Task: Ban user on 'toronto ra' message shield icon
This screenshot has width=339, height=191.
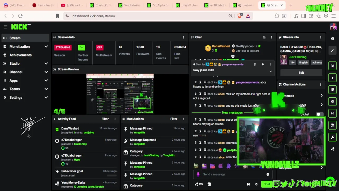Action: point(205,143)
